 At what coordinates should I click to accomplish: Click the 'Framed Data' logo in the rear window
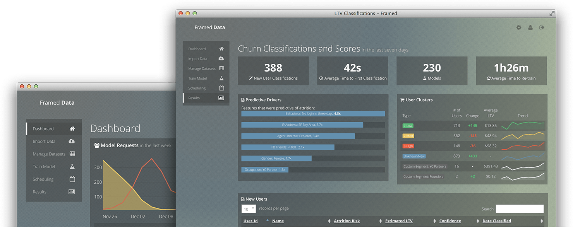pos(57,103)
